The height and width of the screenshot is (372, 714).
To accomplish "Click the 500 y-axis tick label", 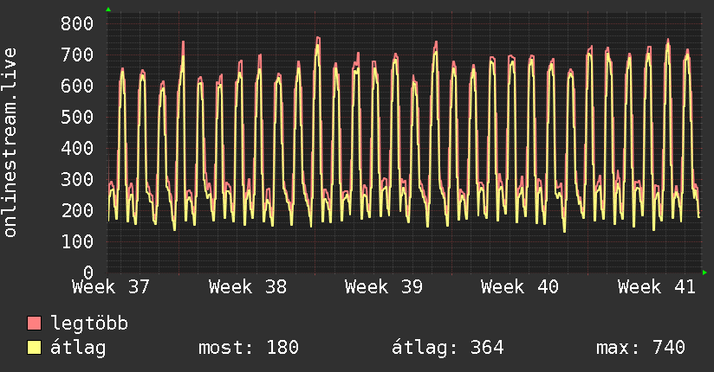I will click(x=77, y=117).
